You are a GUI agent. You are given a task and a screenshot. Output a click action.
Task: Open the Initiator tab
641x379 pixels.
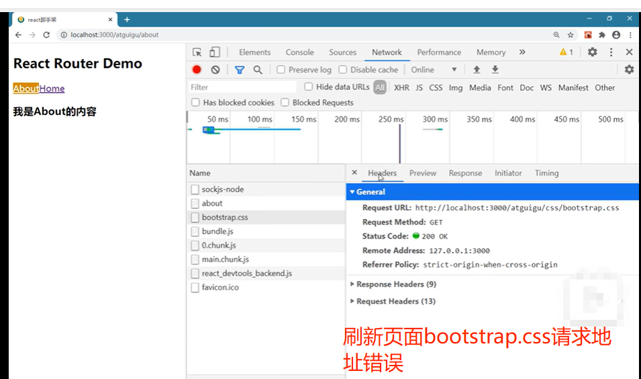click(508, 173)
